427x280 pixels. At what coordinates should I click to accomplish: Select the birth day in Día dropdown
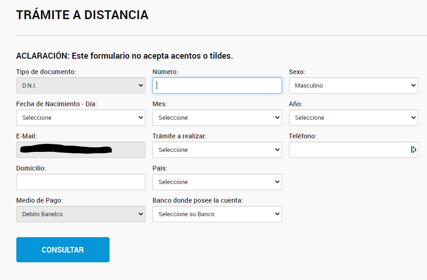coord(81,117)
